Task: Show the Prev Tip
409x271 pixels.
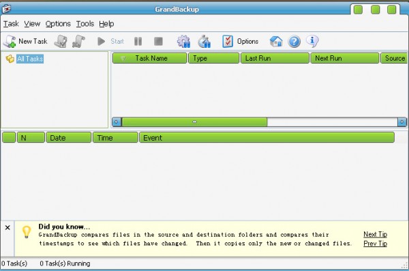Action: 375,244
